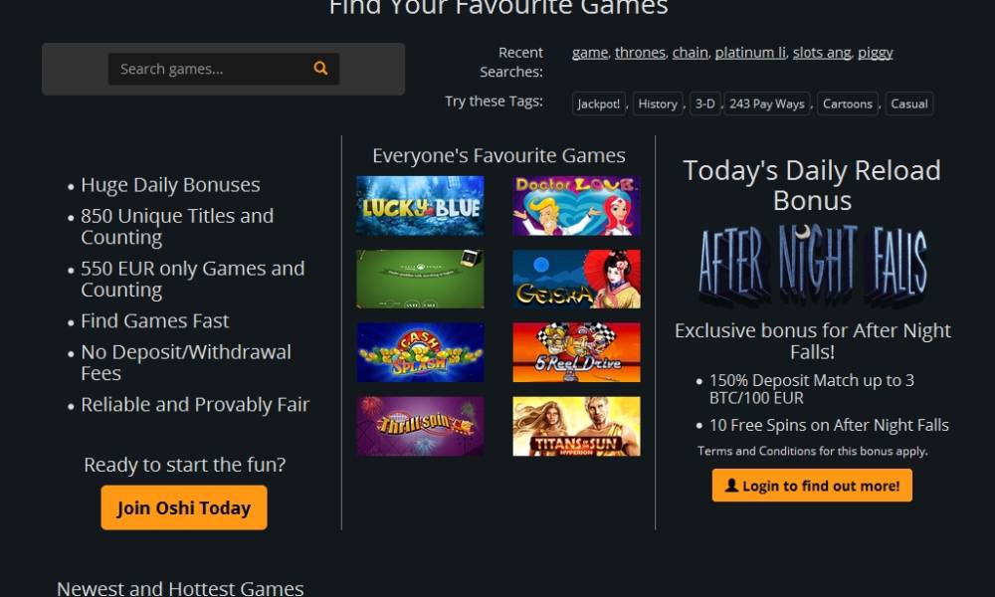Click the orange search magnifier icon
Screen dimensions: 995x597
[320, 69]
